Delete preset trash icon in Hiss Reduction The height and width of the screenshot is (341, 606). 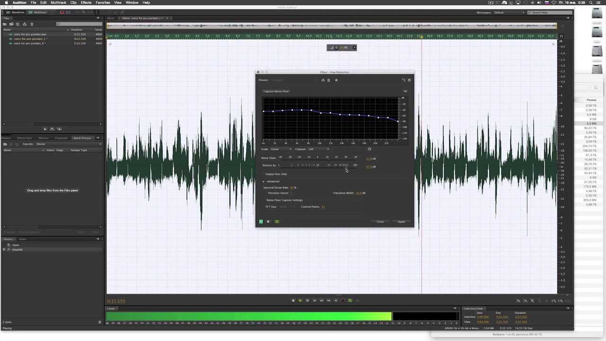click(329, 80)
